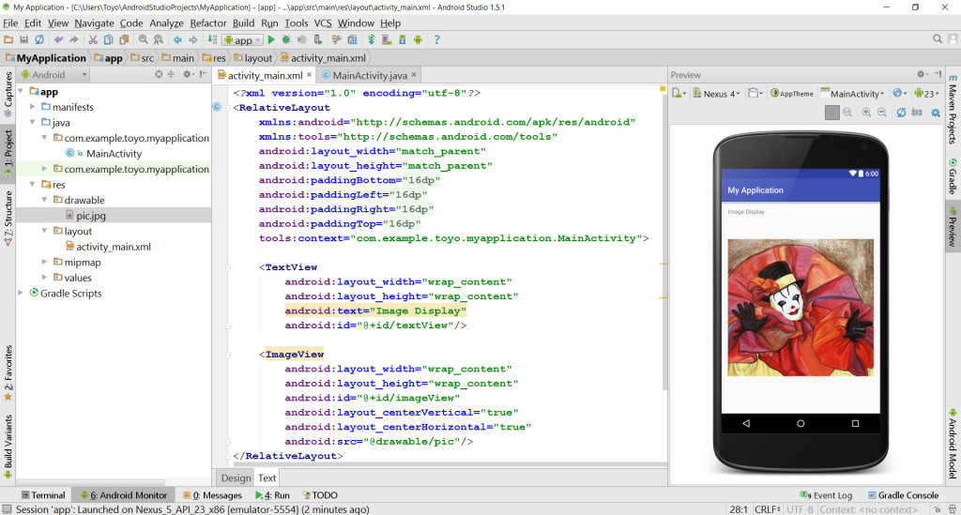Open the Refactor menu
This screenshot has height=515, width=961.
click(x=208, y=23)
